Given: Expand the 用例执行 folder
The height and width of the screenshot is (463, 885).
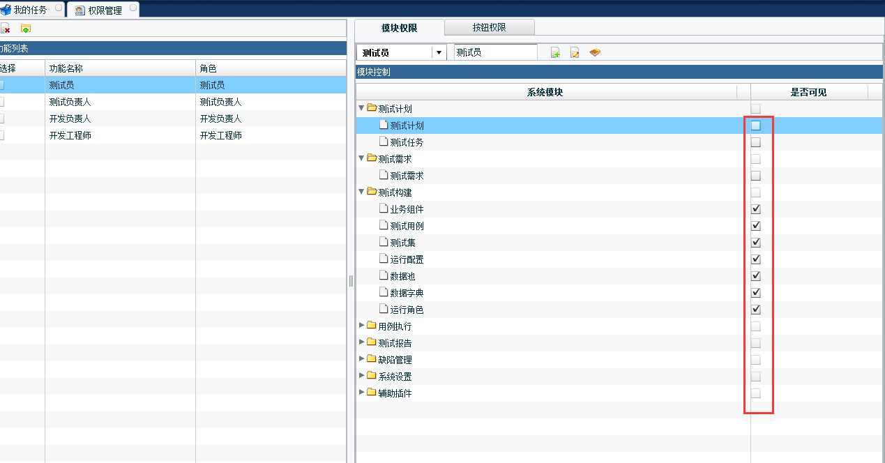Looking at the screenshot, I should [x=361, y=326].
